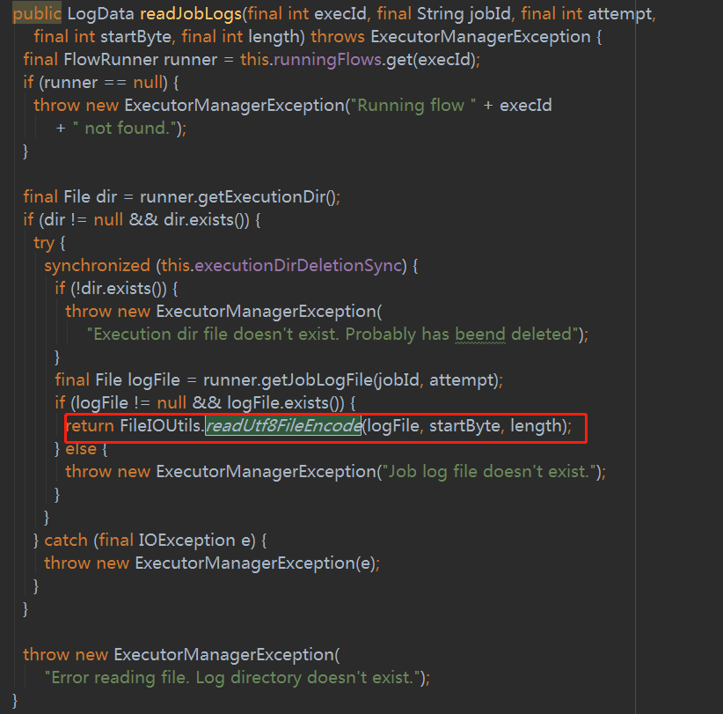
Task: Click the try keyword
Action: click(44, 243)
